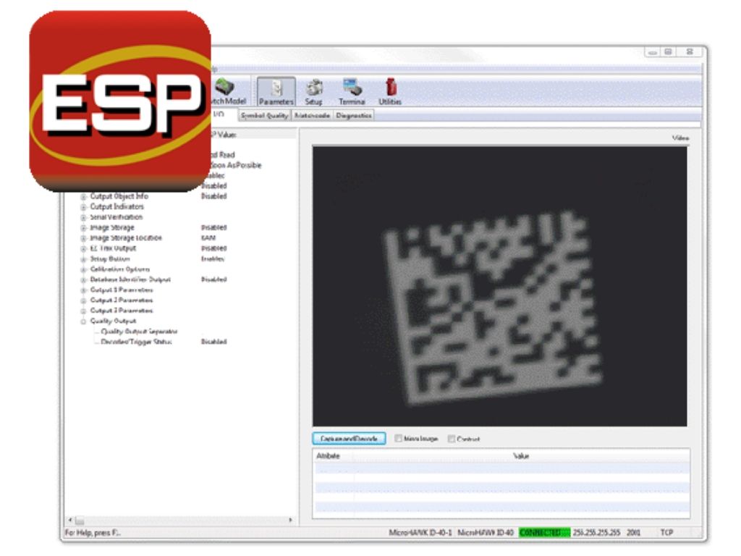
Task: Toggle the Mirror Image checkbox
Action: (x=399, y=438)
